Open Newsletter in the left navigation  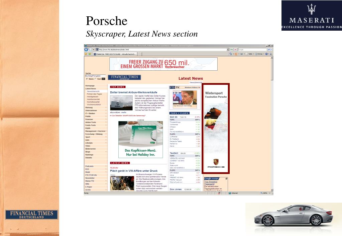(x=90, y=178)
